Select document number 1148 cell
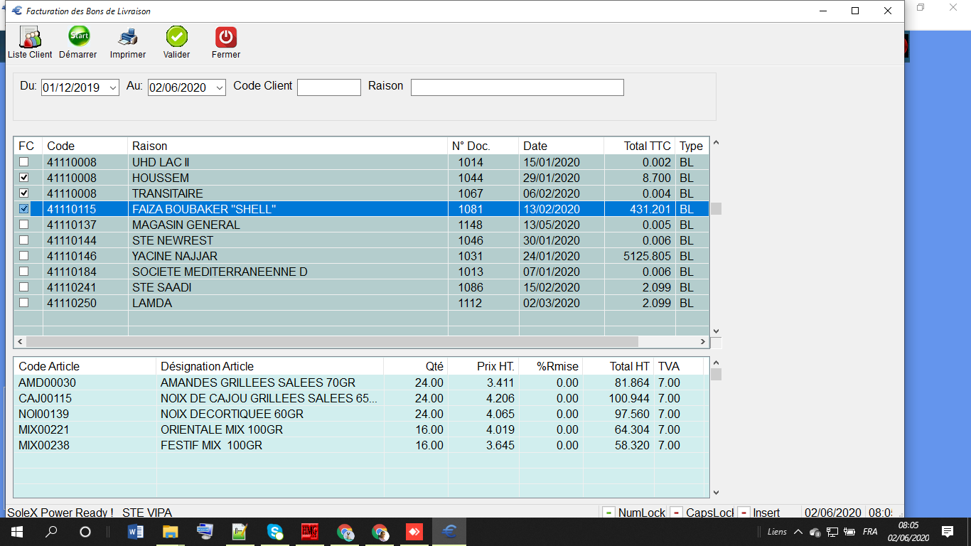 click(x=471, y=225)
